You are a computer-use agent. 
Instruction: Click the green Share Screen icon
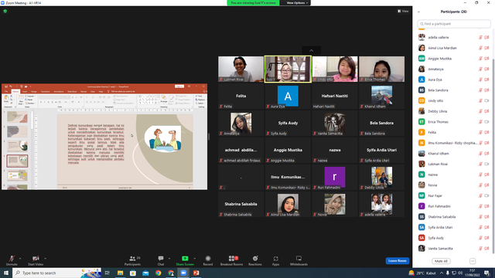(185, 259)
